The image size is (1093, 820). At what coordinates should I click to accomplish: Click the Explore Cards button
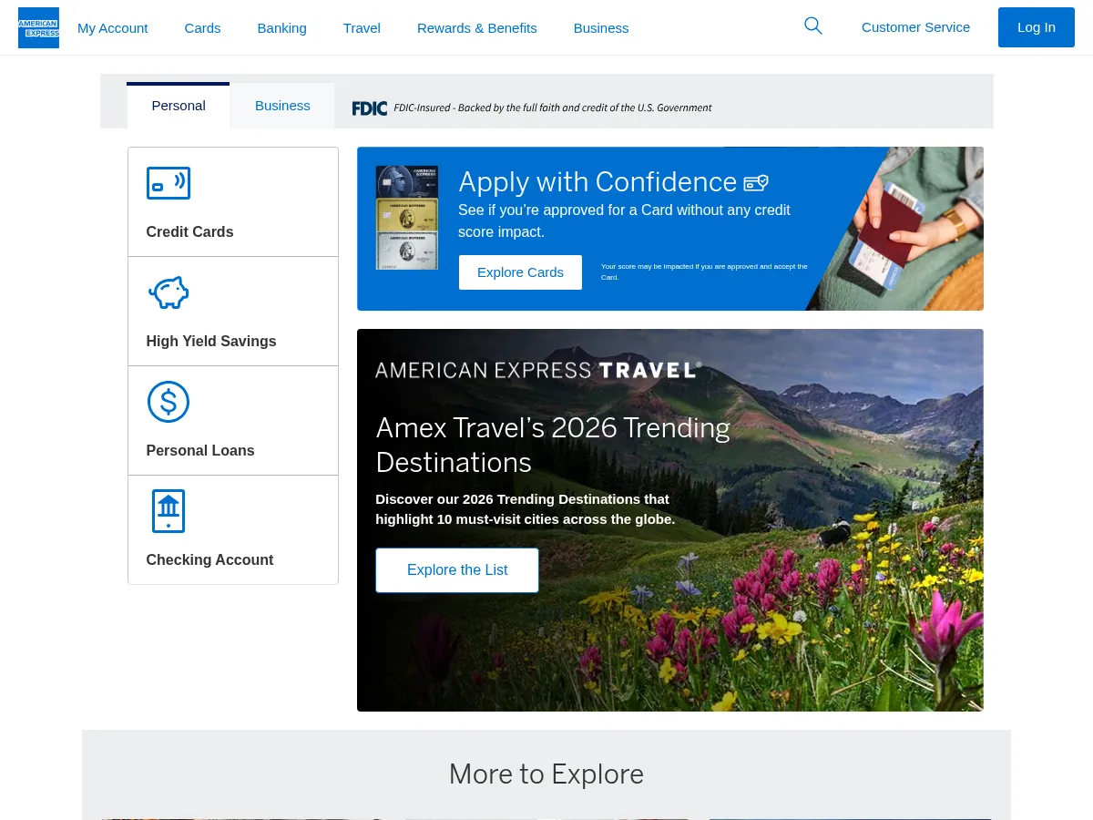pos(520,272)
